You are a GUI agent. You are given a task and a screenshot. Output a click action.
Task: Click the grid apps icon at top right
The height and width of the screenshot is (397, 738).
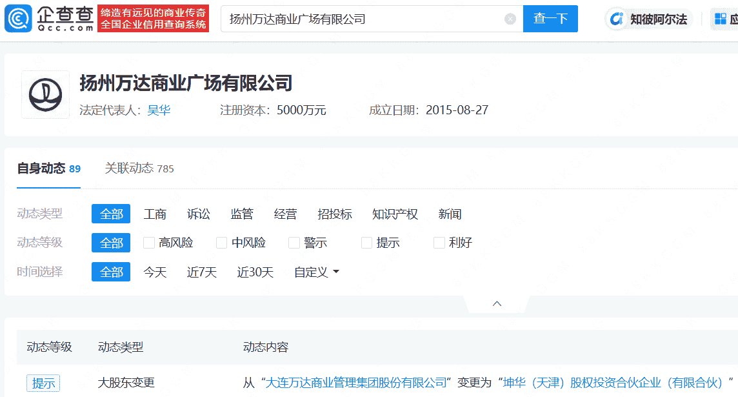[720, 19]
